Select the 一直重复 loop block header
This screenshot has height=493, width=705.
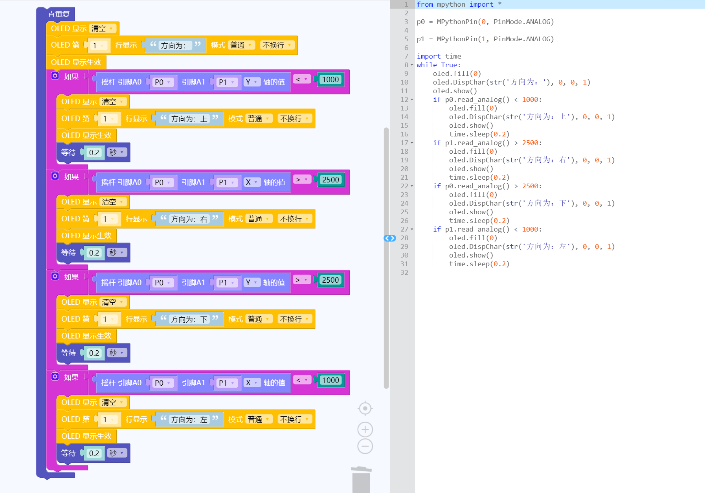[x=56, y=15]
